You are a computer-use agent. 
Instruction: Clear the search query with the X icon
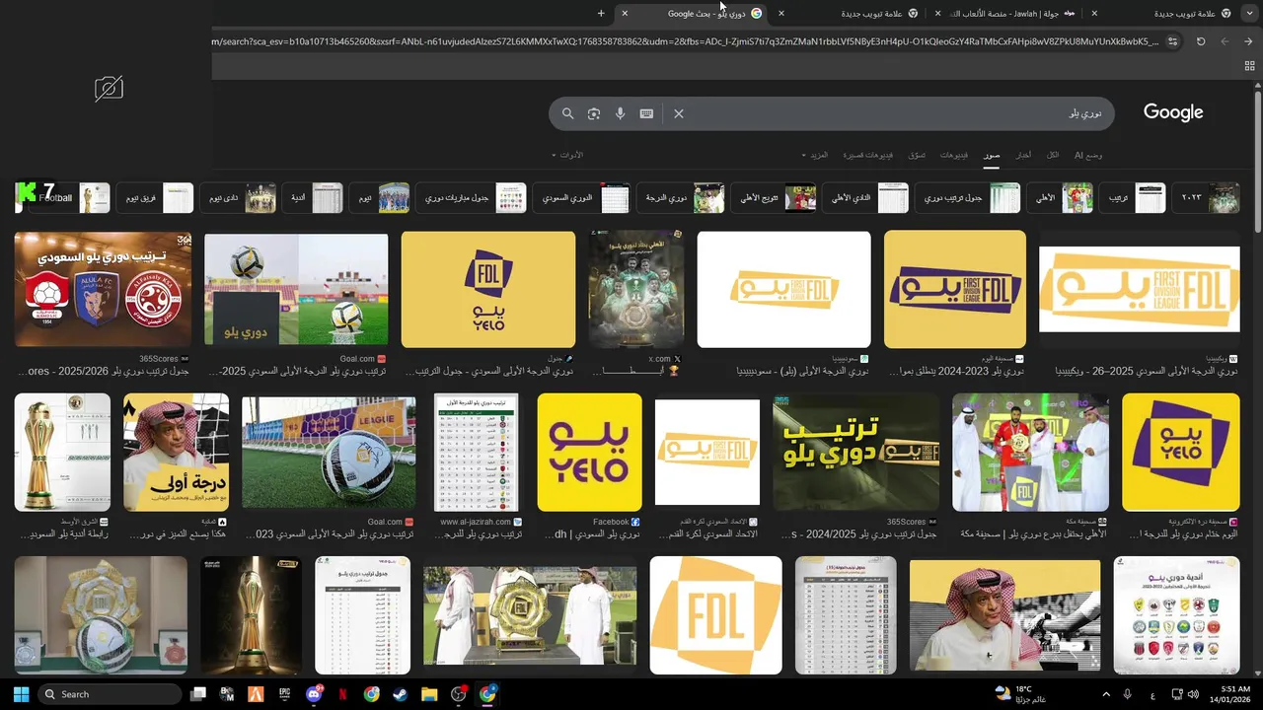[679, 113]
